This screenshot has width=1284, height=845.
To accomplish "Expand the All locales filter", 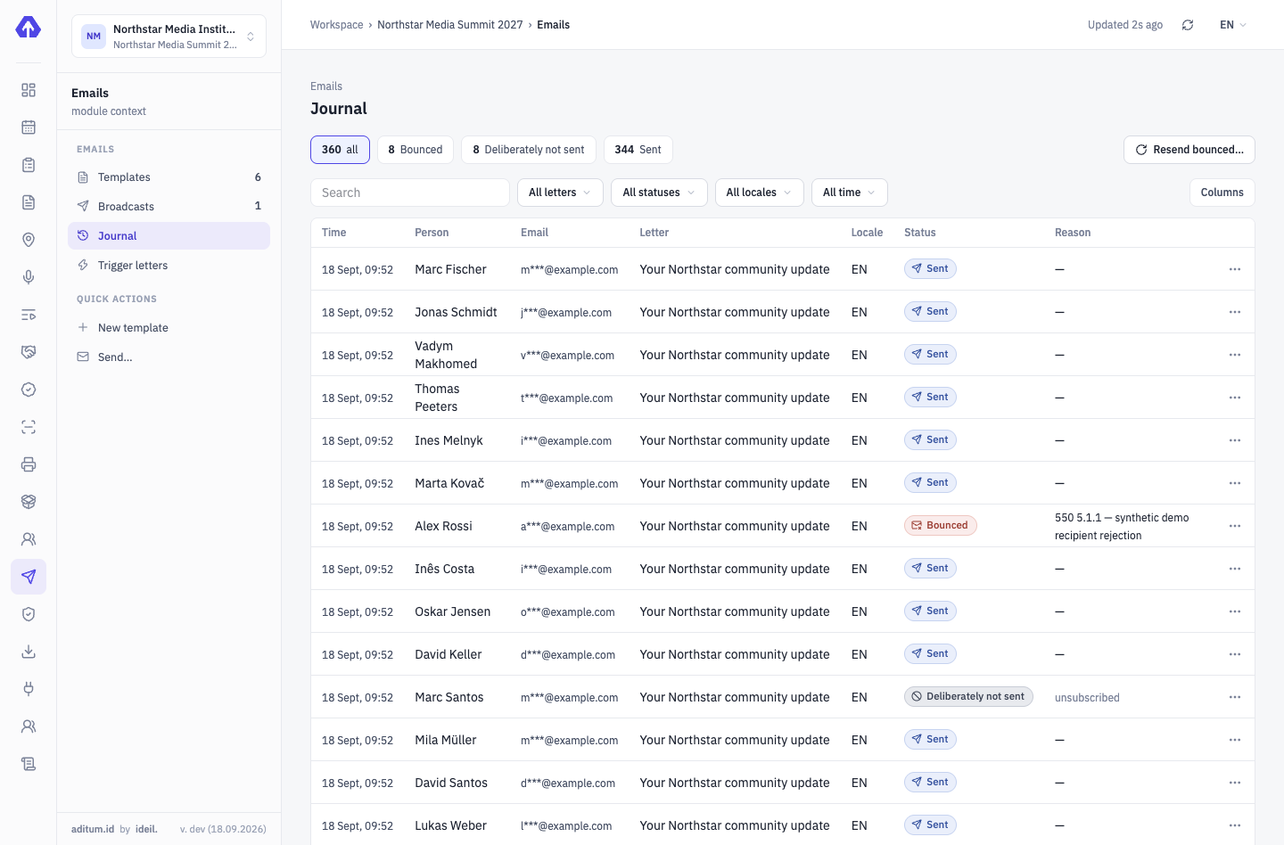I will 759,193.
